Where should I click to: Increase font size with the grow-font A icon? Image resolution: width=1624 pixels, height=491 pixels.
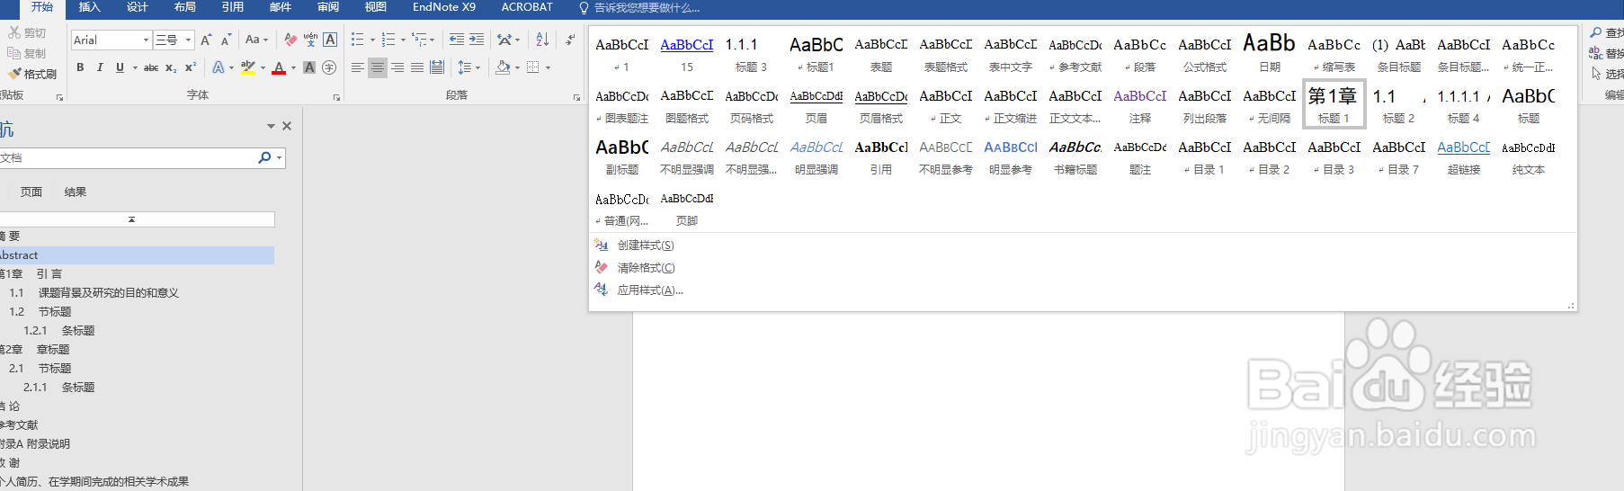click(206, 40)
